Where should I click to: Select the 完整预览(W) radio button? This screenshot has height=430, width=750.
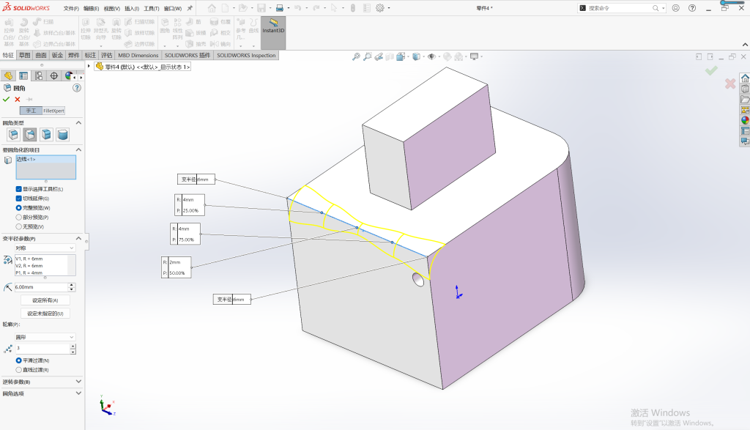18,208
